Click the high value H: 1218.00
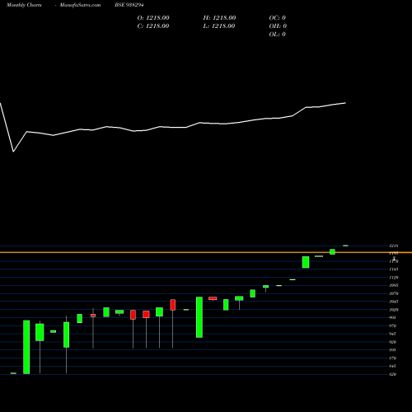This screenshot has width=412, height=412. pyautogui.click(x=219, y=18)
